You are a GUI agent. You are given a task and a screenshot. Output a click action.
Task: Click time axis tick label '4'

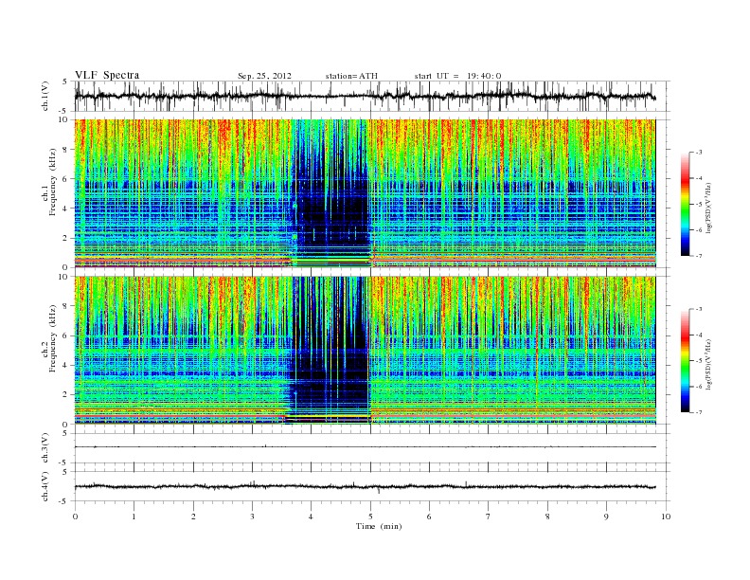(x=312, y=517)
